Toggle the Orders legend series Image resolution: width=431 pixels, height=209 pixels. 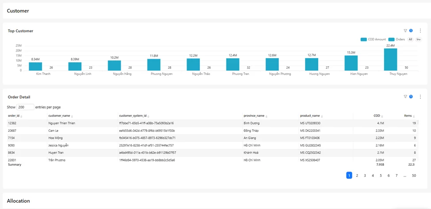click(x=397, y=40)
